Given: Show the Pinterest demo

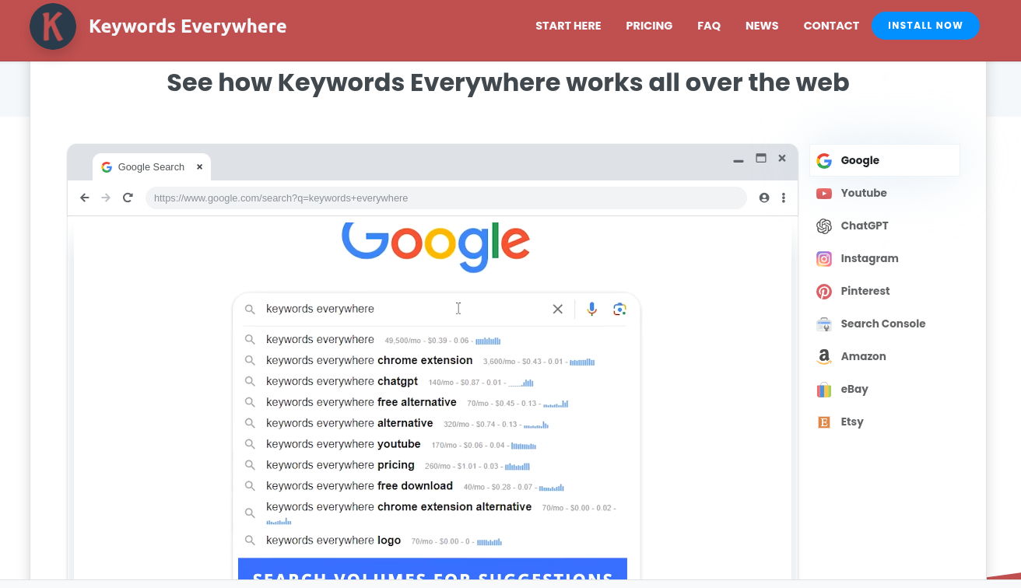Looking at the screenshot, I should (x=865, y=291).
